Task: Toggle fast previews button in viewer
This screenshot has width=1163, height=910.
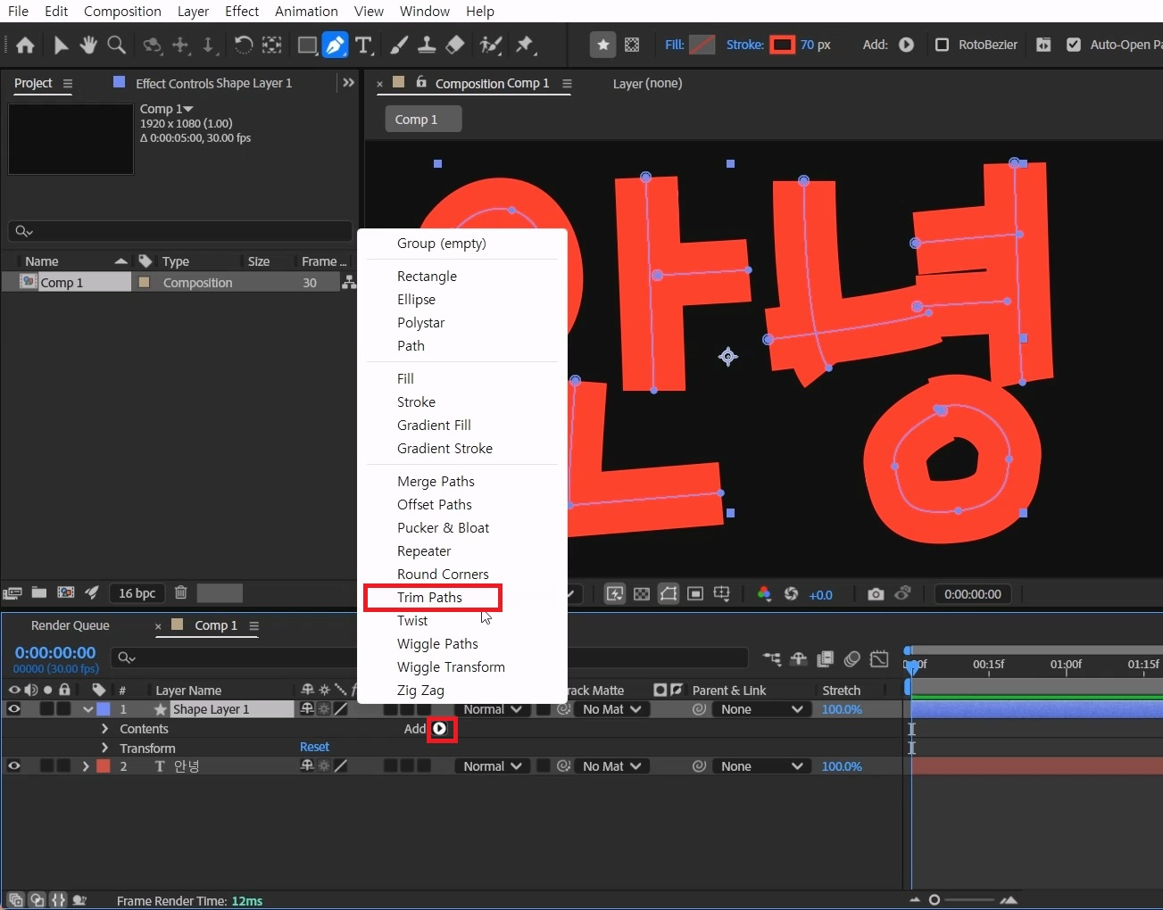Action: click(x=615, y=594)
